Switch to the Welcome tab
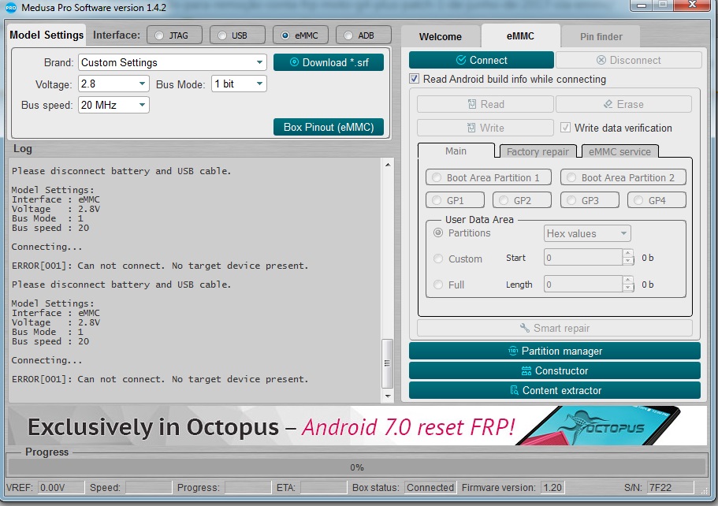Screen dimensions: 718x506 point(440,36)
